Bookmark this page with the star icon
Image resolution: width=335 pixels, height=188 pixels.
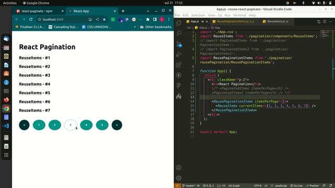[x=104, y=19]
